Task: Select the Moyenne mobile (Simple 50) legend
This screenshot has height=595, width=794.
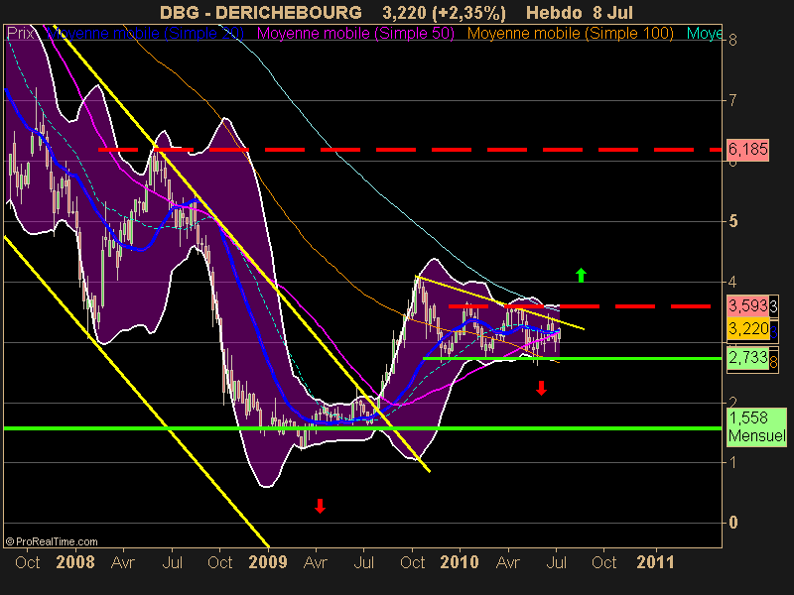Action: pos(355,34)
